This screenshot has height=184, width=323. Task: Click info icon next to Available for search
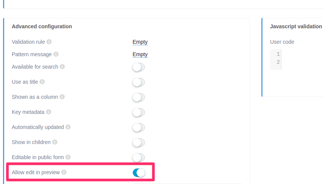click(62, 67)
